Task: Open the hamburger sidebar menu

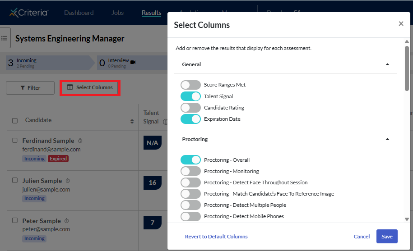Action: coord(5,38)
